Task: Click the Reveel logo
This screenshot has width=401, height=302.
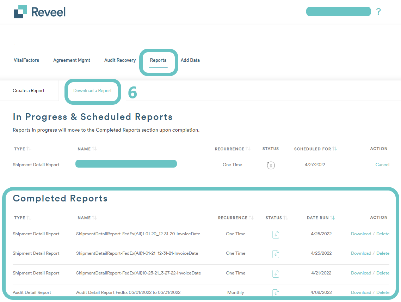Action: 39,11
